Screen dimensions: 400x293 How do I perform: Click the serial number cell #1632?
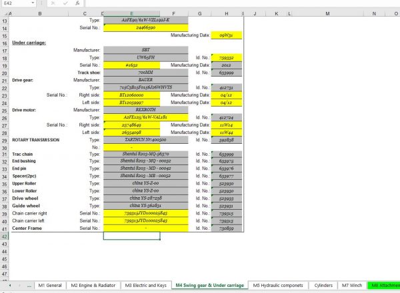coord(131,65)
